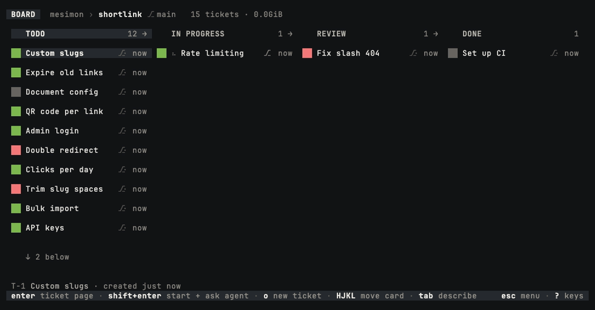Click the green square beside Custom slugs
595x310 pixels.
16,53
